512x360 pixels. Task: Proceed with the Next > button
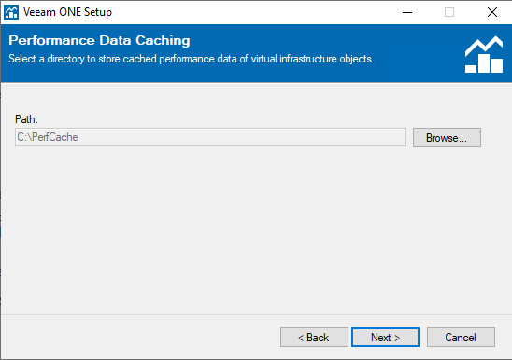pos(385,338)
